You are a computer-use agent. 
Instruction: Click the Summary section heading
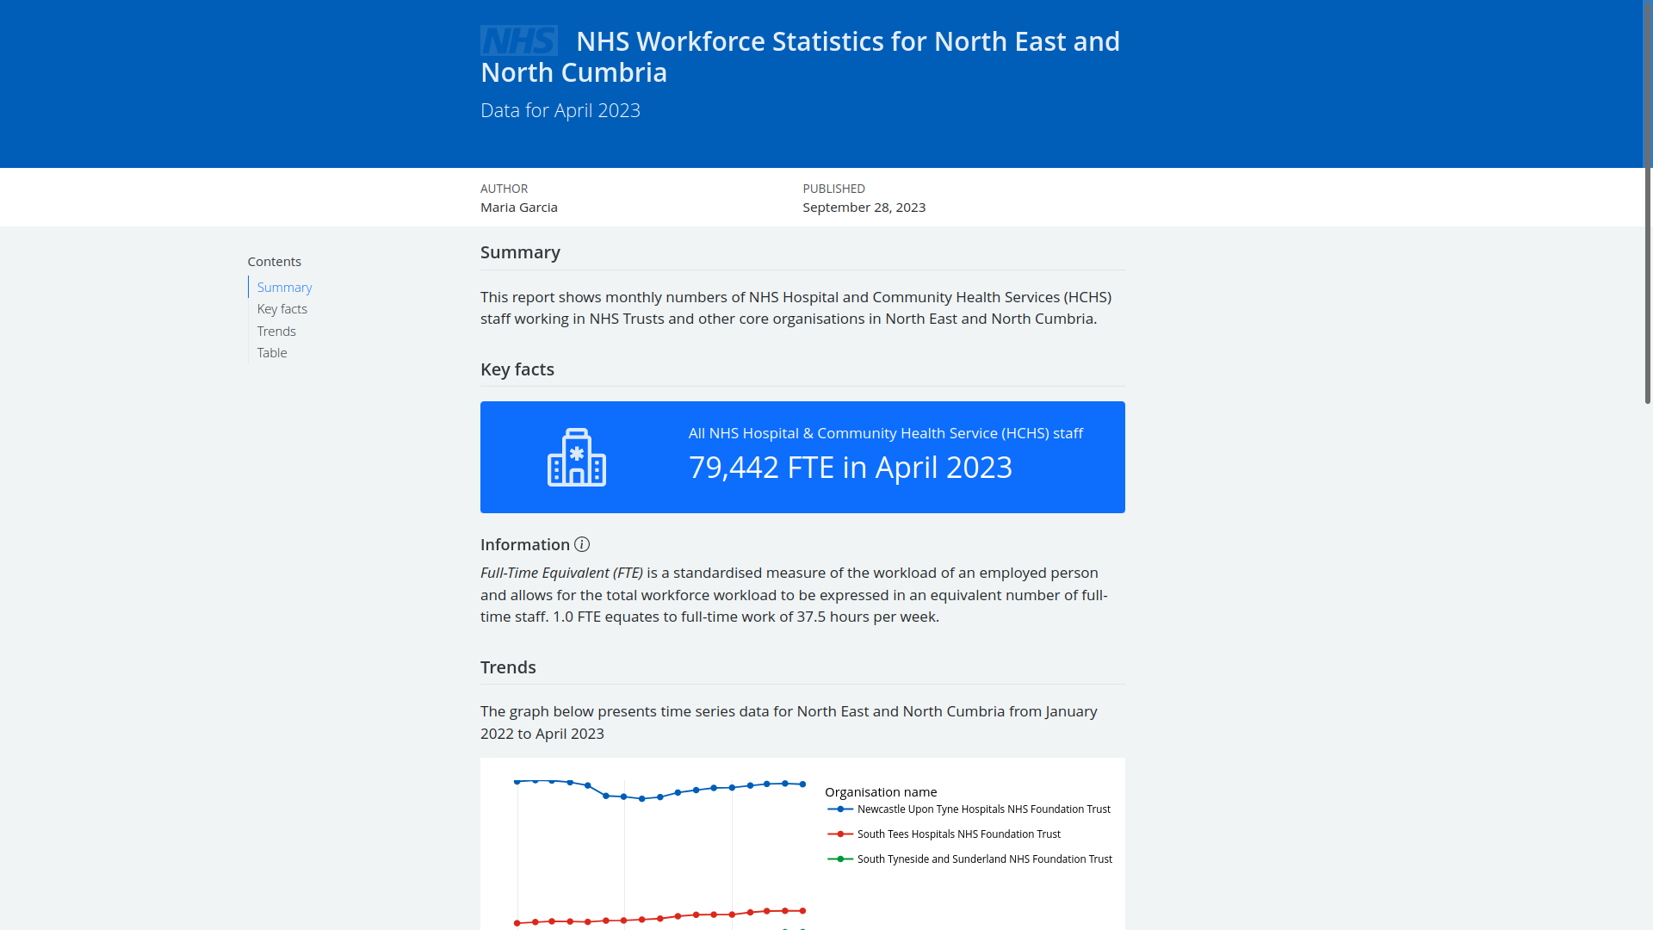click(520, 252)
